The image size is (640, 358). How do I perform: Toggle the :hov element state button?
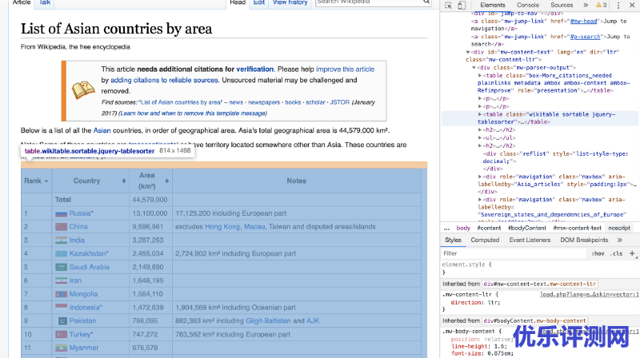(598, 253)
